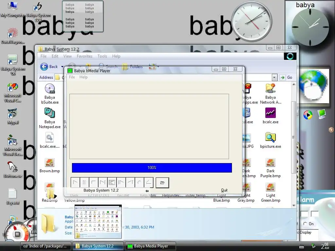Click the Go button next to Address
Screen dimensions: 335x251
(x=286, y=77)
